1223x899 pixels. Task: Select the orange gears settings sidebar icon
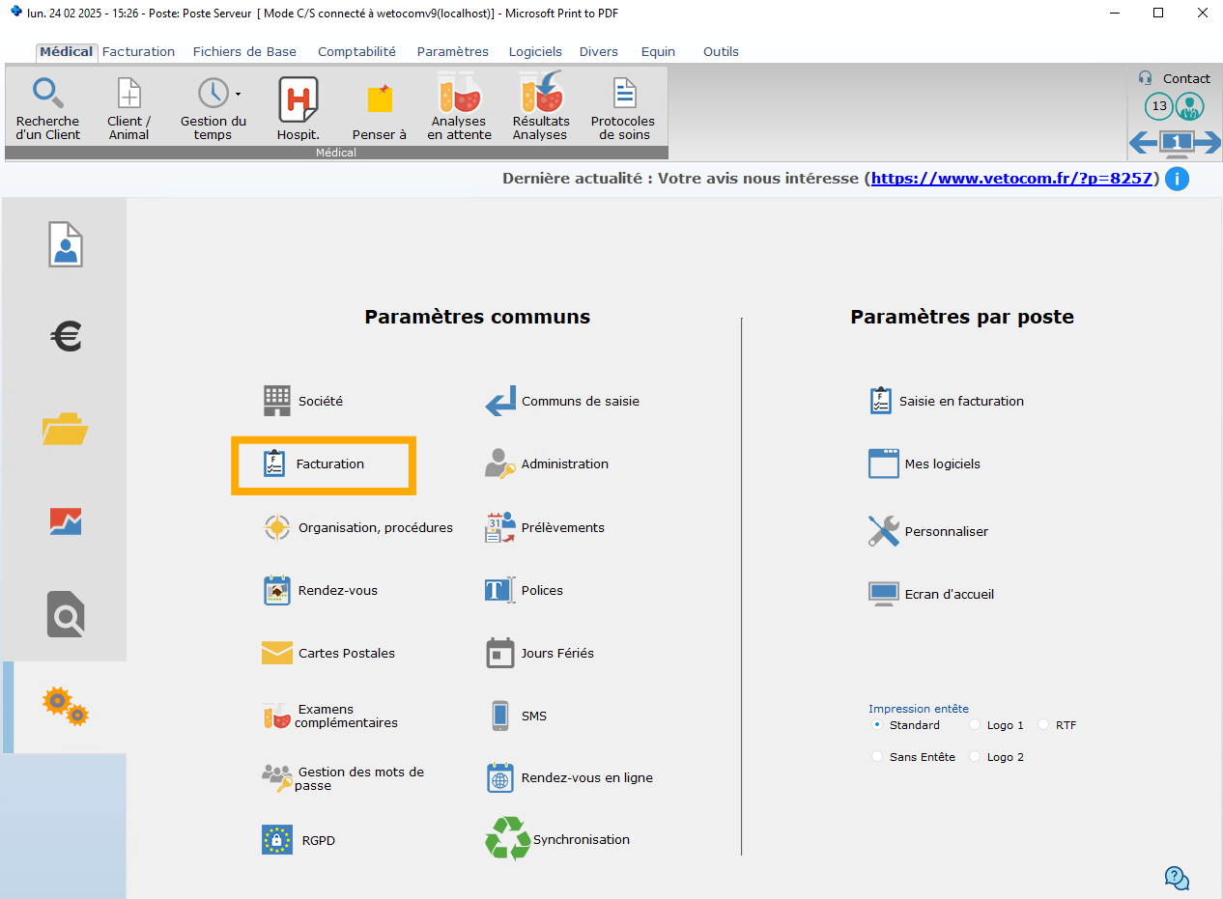point(66,706)
